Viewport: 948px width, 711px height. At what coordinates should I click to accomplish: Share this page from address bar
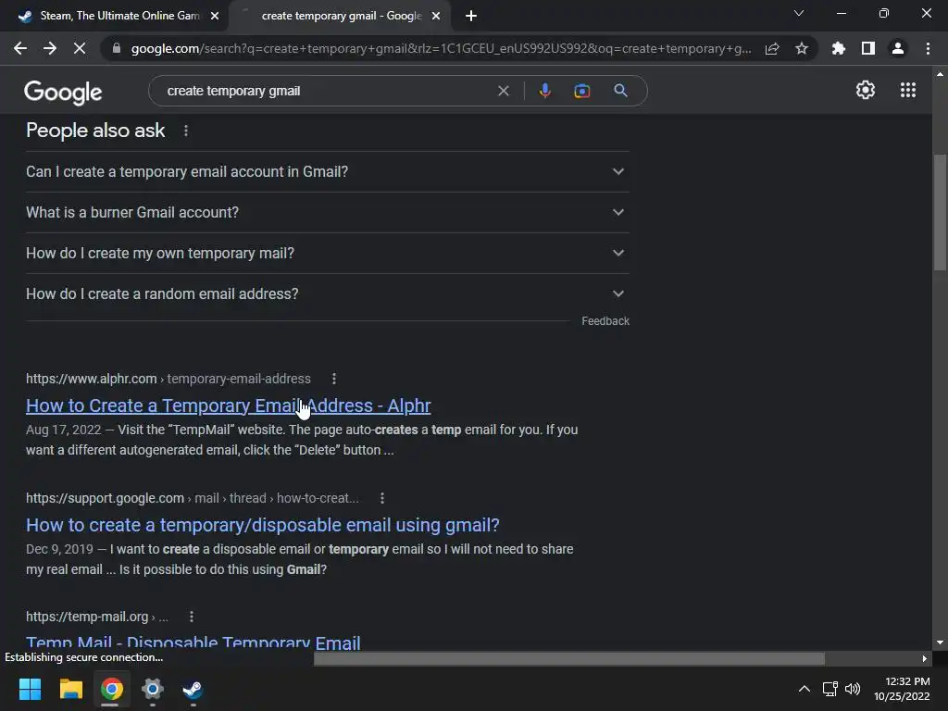point(772,48)
